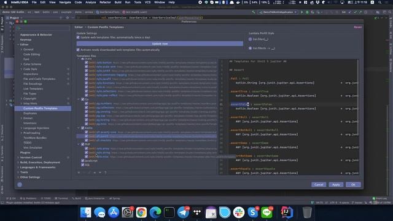Open macOS Spotlight search icon

tap(380, 2)
